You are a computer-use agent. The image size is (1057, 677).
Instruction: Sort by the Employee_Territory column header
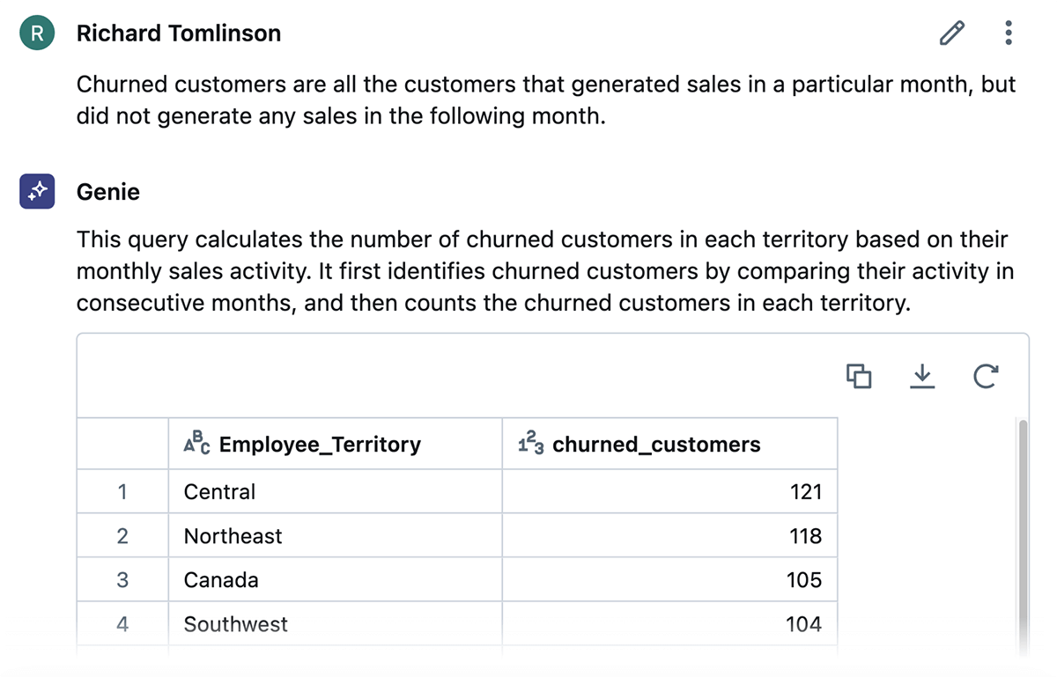click(x=320, y=445)
